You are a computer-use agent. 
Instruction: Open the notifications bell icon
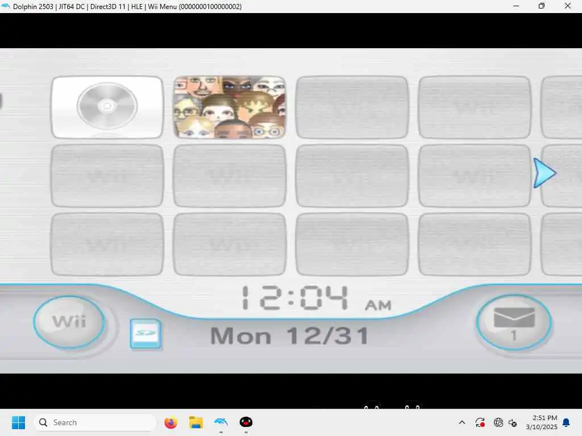tap(567, 422)
